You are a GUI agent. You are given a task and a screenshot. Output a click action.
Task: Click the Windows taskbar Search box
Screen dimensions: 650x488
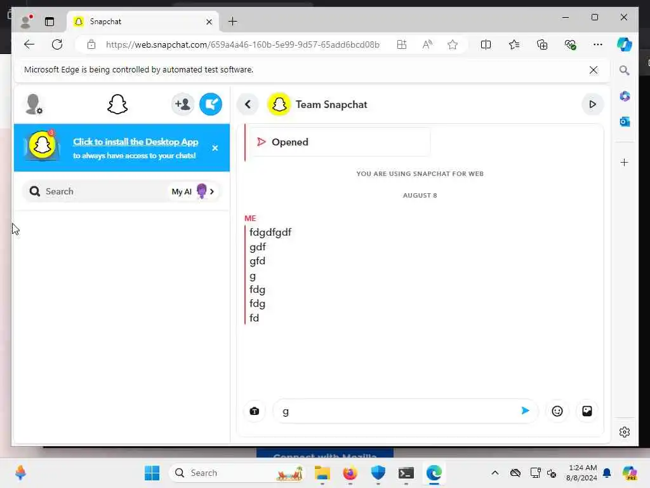tap(237, 473)
